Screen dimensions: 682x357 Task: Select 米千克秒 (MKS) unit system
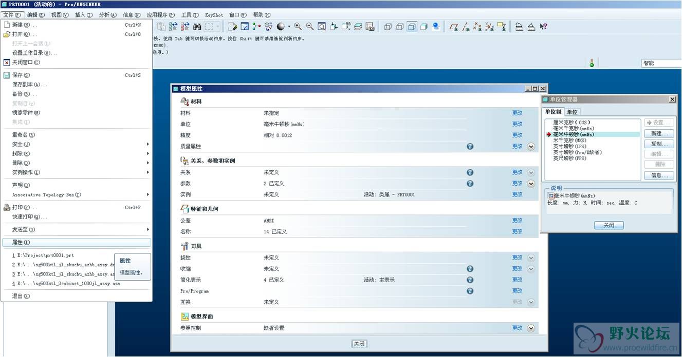point(569,140)
